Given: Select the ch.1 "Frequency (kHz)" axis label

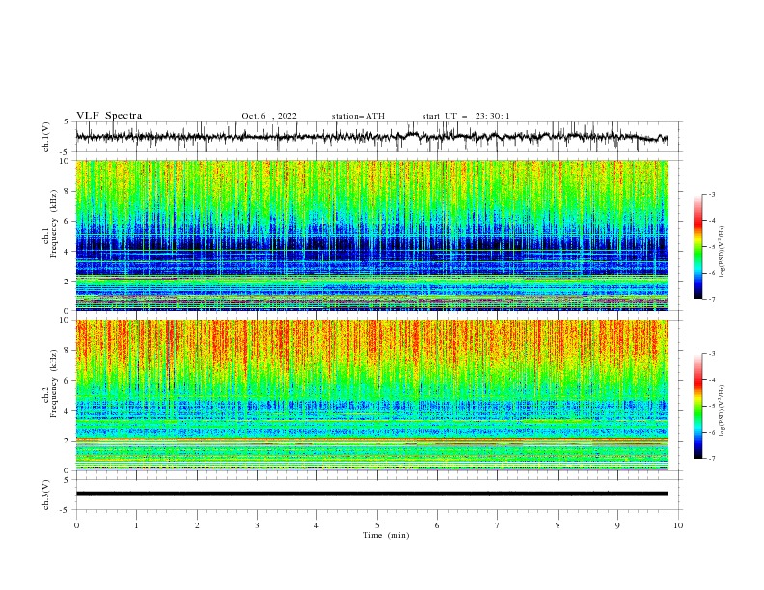Looking at the screenshot, I should tap(54, 223).
